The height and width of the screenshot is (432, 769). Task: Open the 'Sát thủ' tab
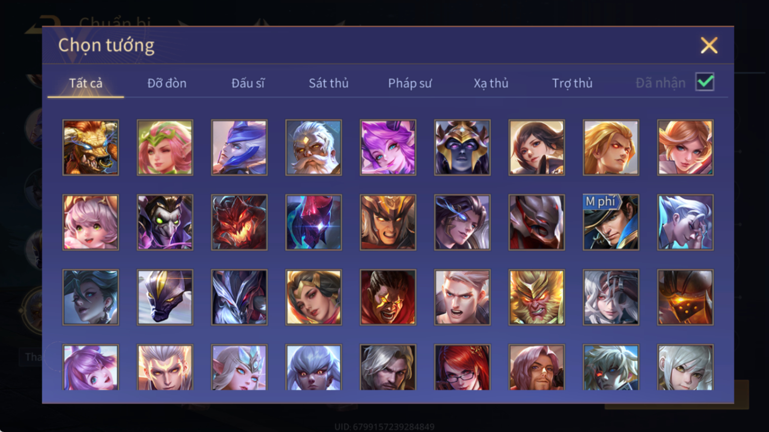pos(329,83)
